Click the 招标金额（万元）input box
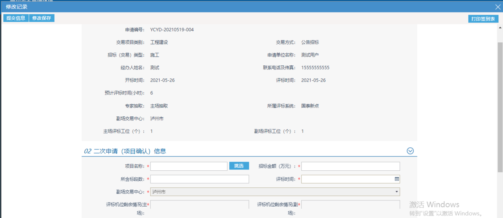 [x=350, y=166]
